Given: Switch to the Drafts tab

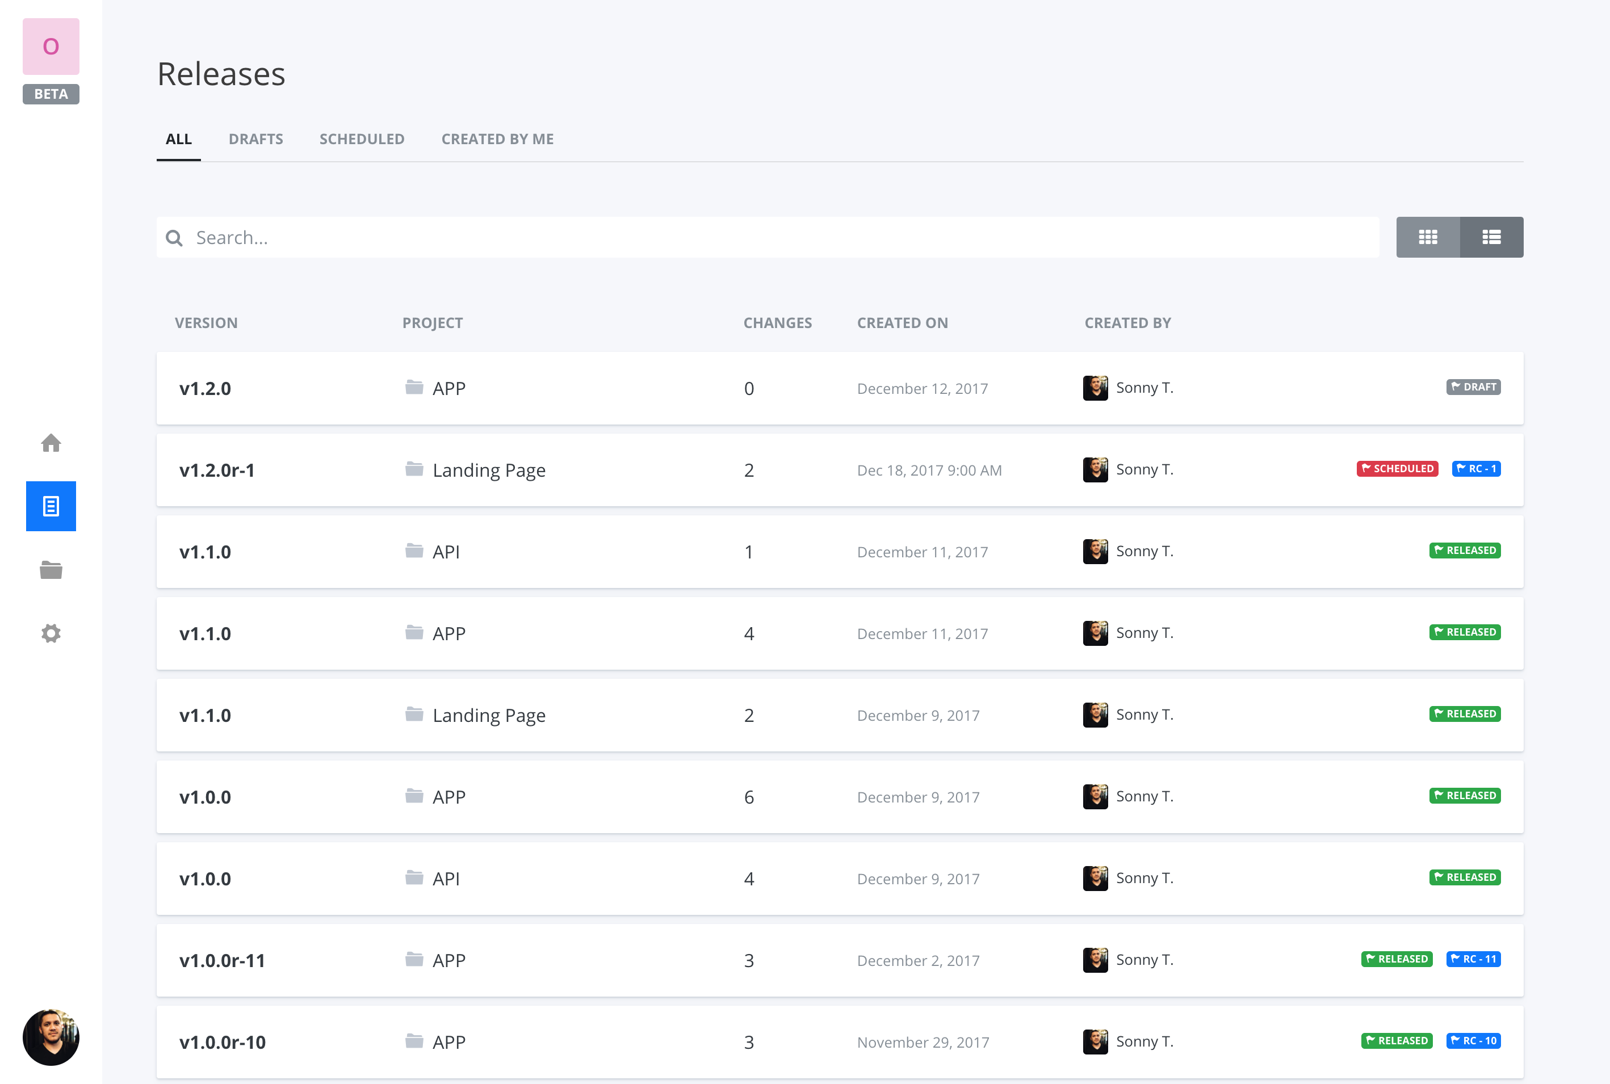Looking at the screenshot, I should point(255,139).
